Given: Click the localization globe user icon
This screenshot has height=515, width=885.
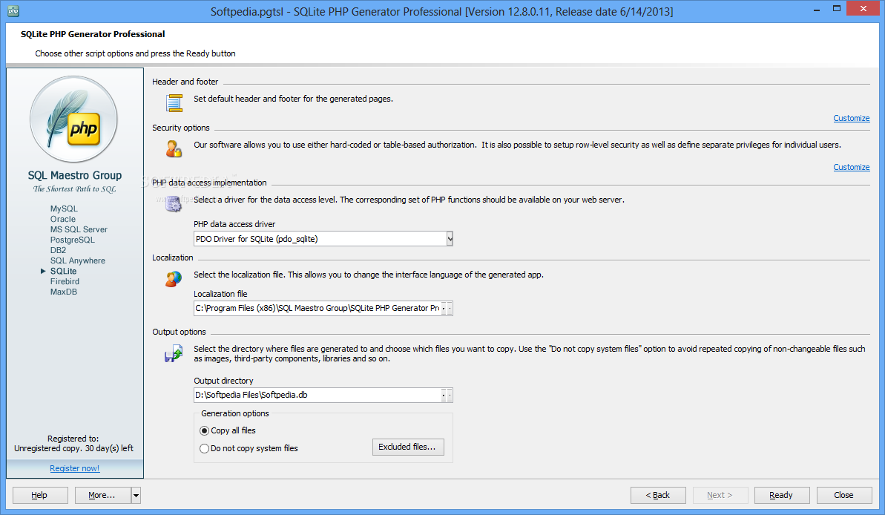Looking at the screenshot, I should (174, 278).
